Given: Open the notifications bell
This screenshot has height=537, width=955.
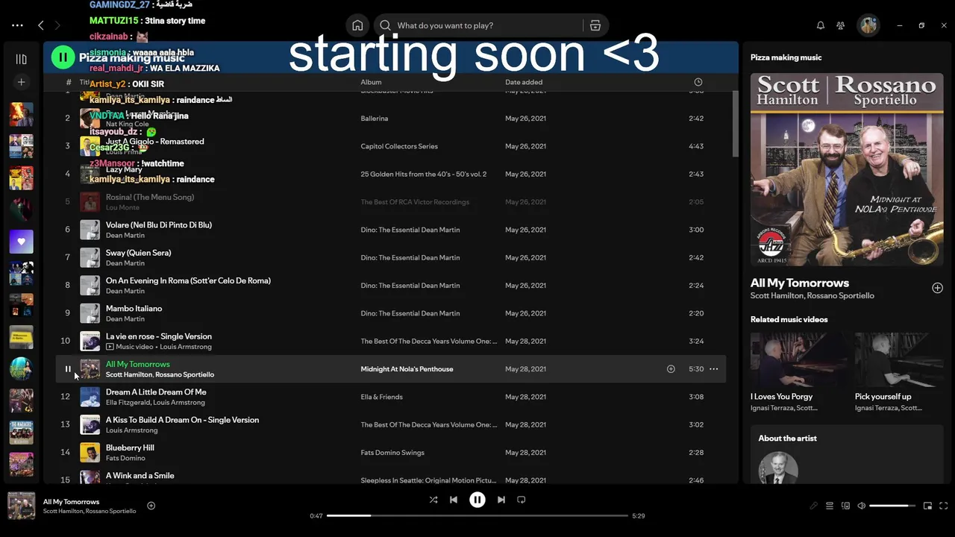Looking at the screenshot, I should pos(821,25).
